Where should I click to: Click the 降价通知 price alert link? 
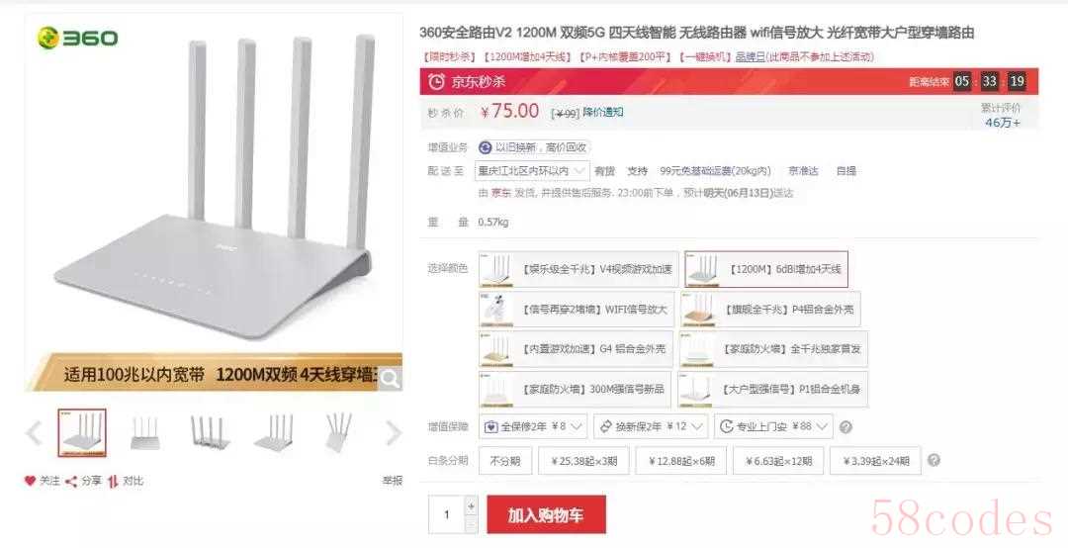click(603, 112)
